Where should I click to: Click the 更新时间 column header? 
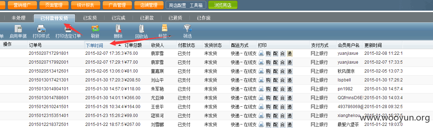tap(373, 45)
